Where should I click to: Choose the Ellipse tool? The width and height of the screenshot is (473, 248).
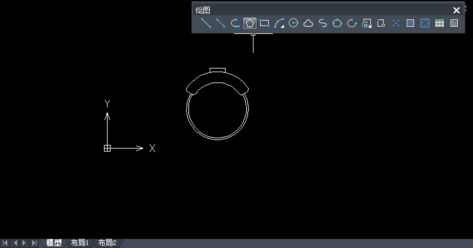coord(337,24)
